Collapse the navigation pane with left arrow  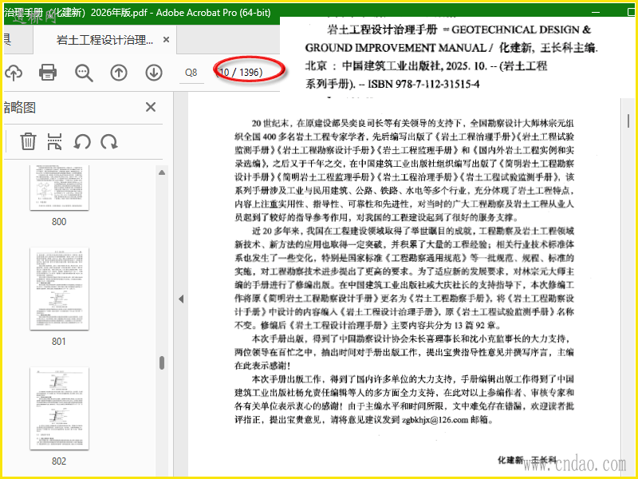181,299
